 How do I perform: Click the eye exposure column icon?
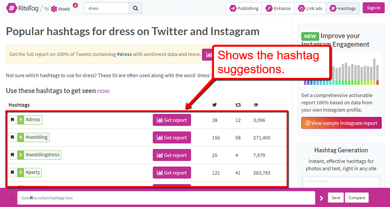(256, 105)
